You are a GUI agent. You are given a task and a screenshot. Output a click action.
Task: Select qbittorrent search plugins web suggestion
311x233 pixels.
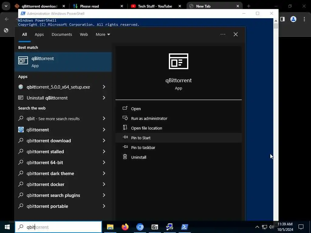tap(63, 195)
